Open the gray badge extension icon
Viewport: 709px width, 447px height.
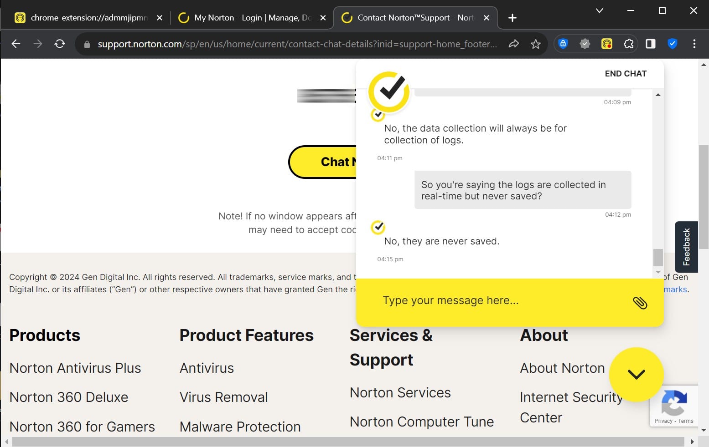click(x=585, y=44)
